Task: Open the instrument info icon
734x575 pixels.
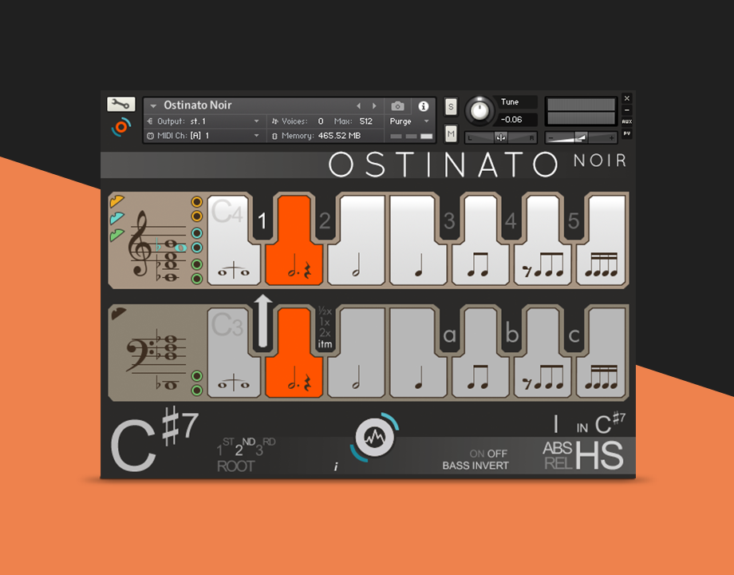Action: pos(423,106)
